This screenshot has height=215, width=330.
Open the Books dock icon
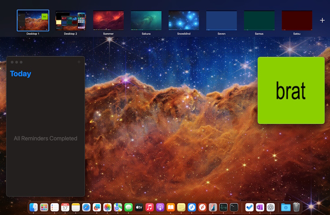pyautogui.click(x=170, y=208)
